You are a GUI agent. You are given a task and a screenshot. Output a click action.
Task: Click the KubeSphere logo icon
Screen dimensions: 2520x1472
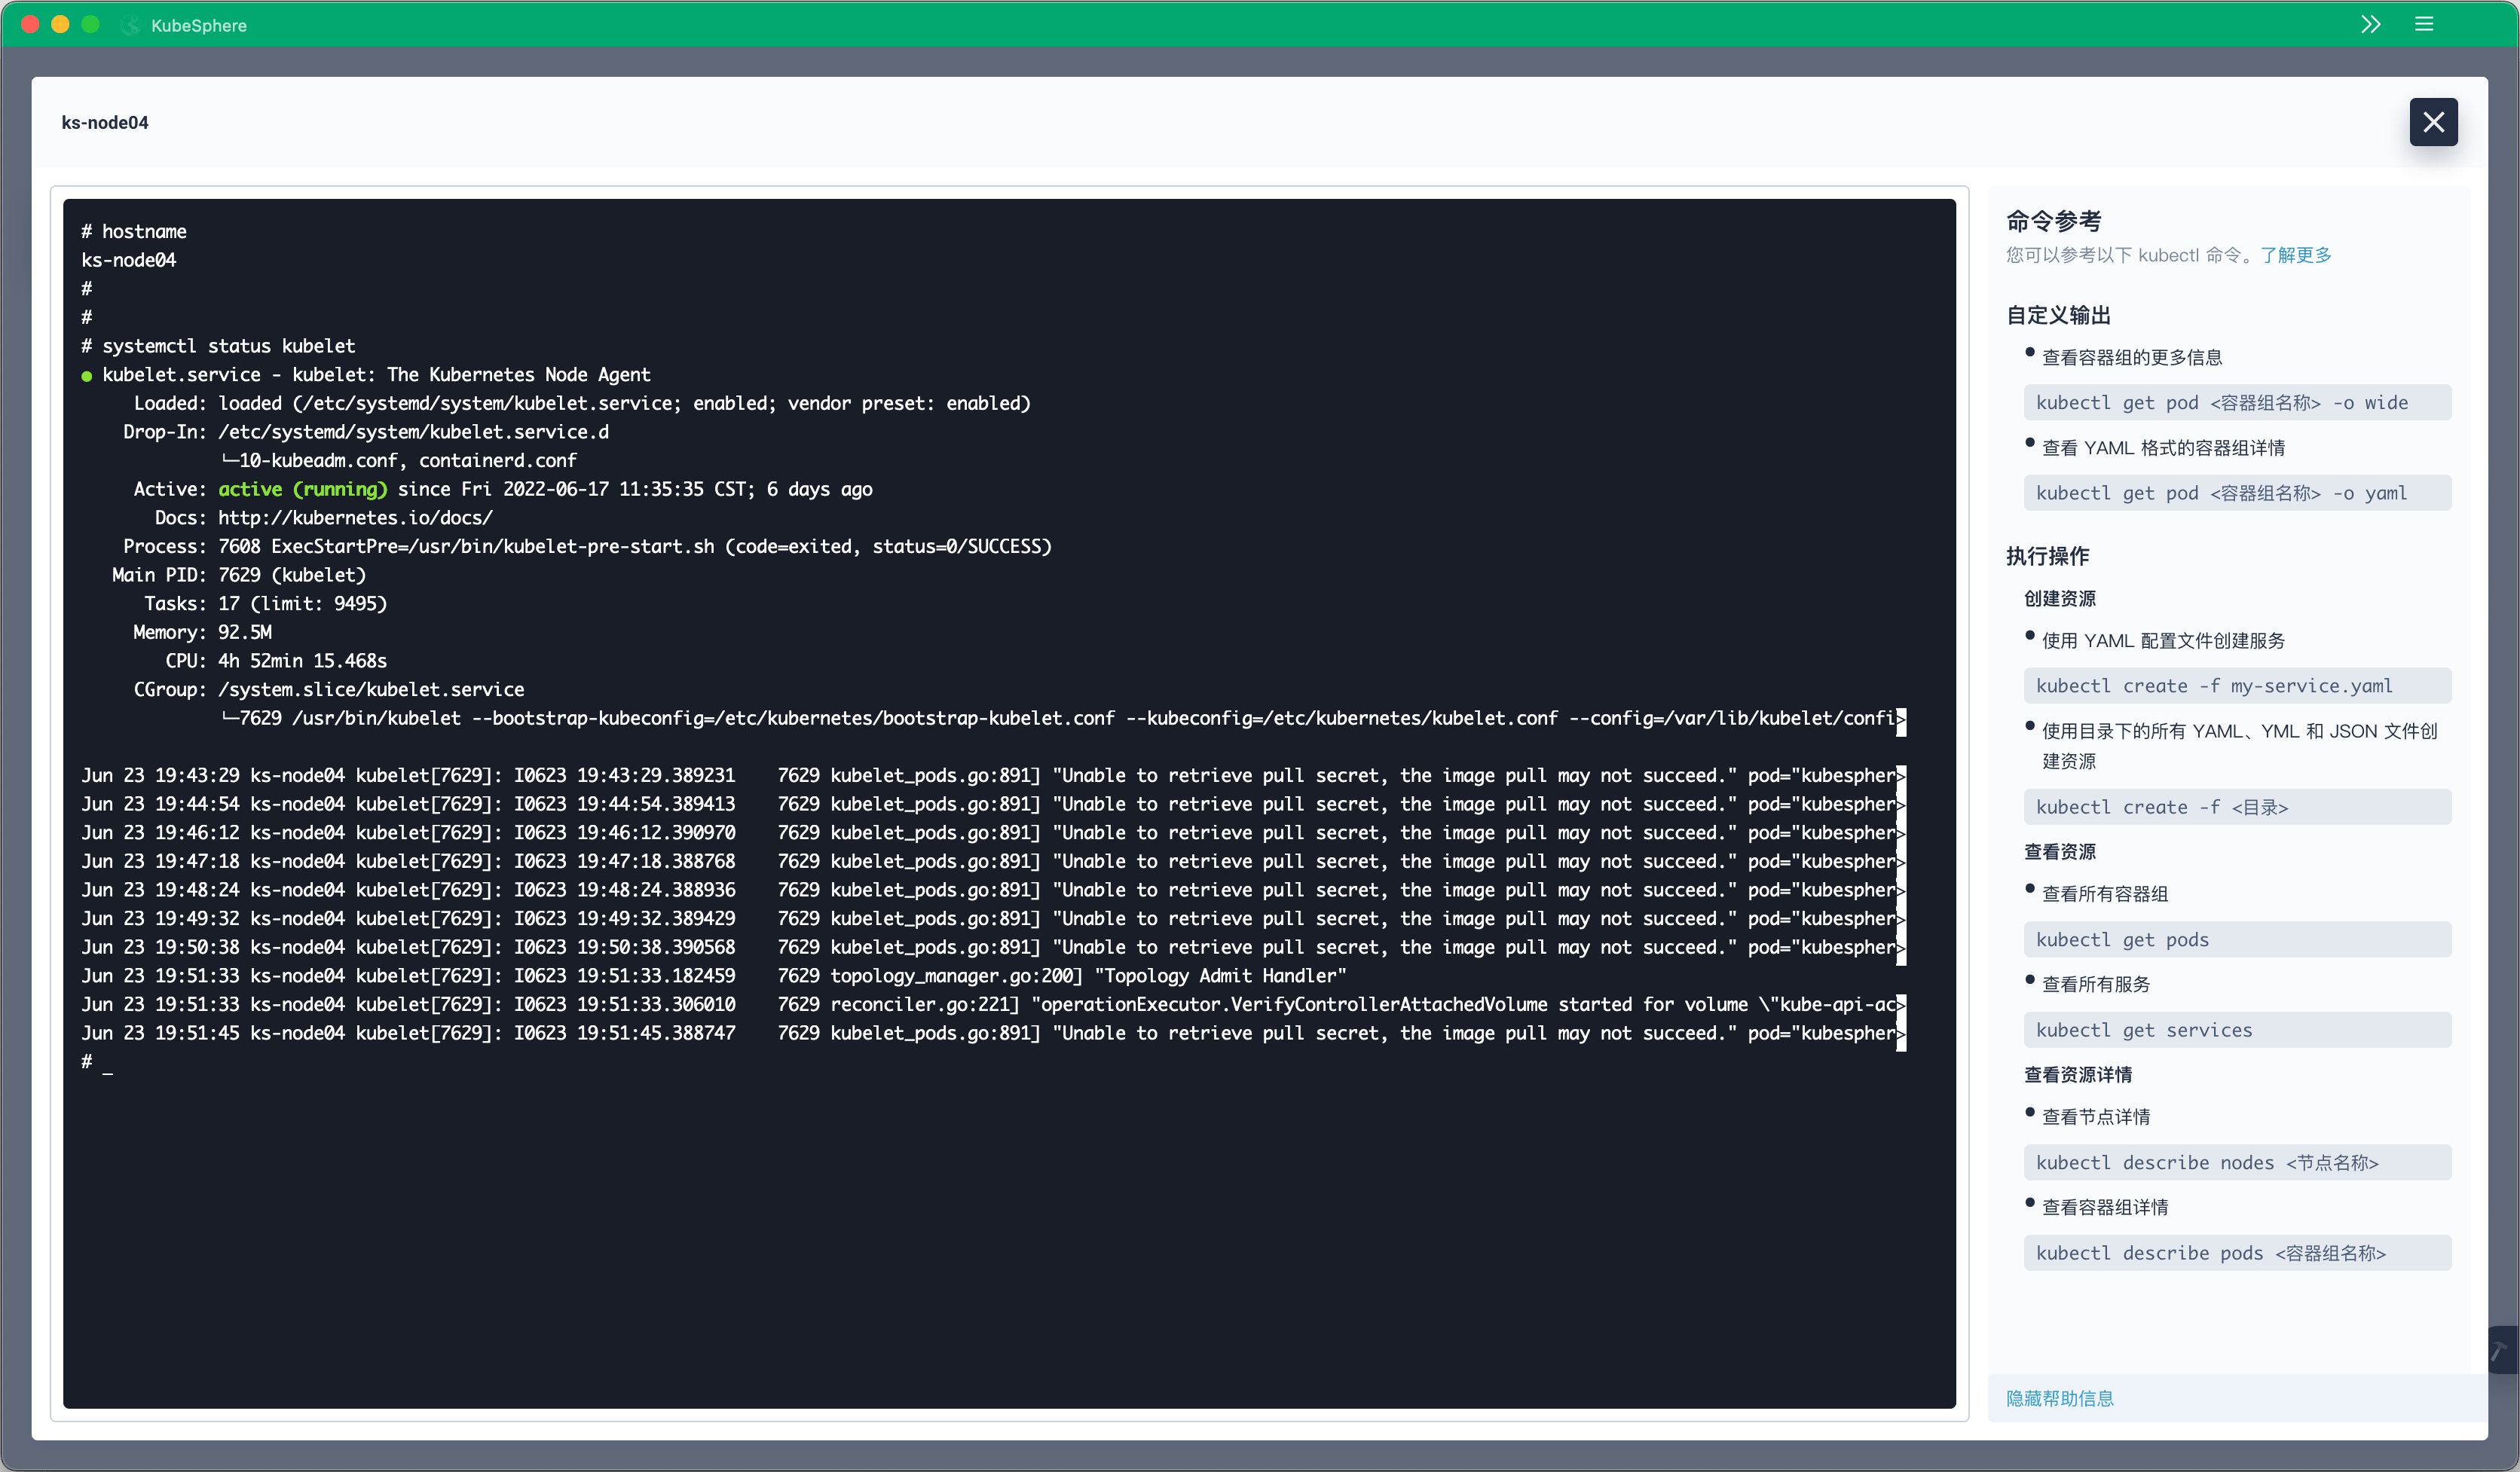[x=130, y=25]
